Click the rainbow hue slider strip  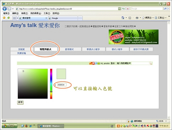click(x=51, y=84)
